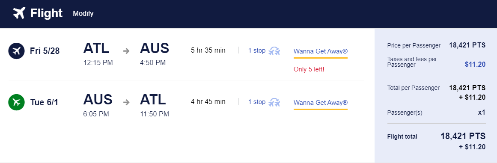Screen dimensions: 497x163
Task: Click the green returning flight circle icon
Action: pos(16,102)
